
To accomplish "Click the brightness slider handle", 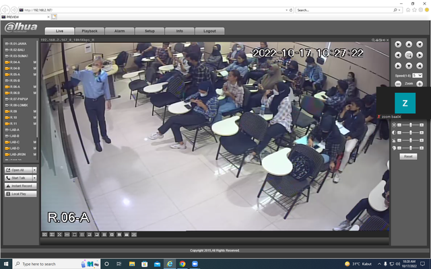I will pyautogui.click(x=411, y=125).
